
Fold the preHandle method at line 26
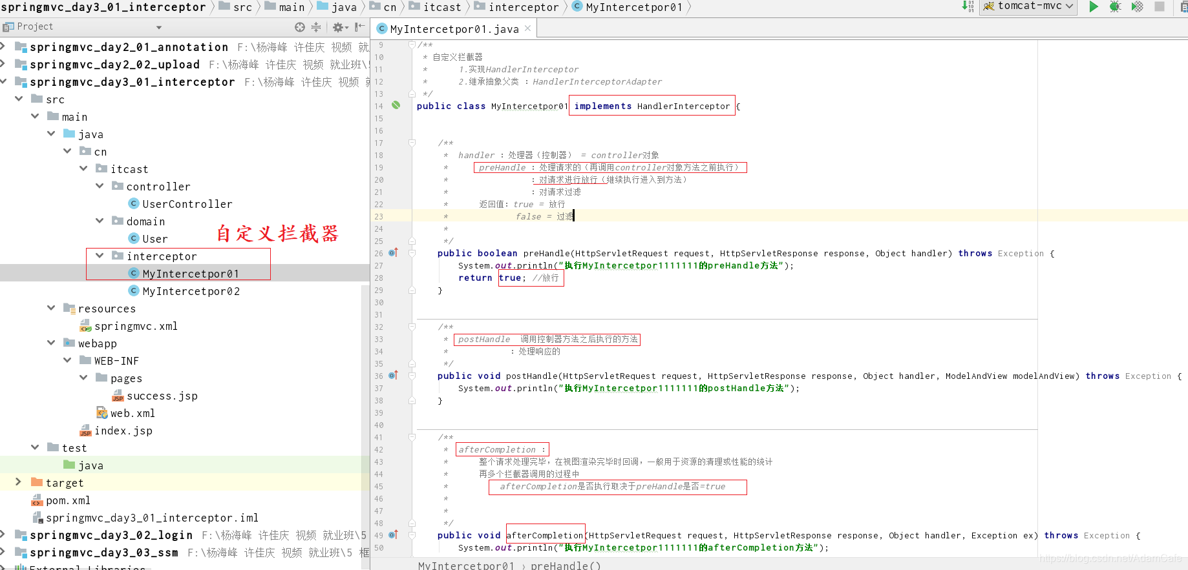(x=412, y=253)
